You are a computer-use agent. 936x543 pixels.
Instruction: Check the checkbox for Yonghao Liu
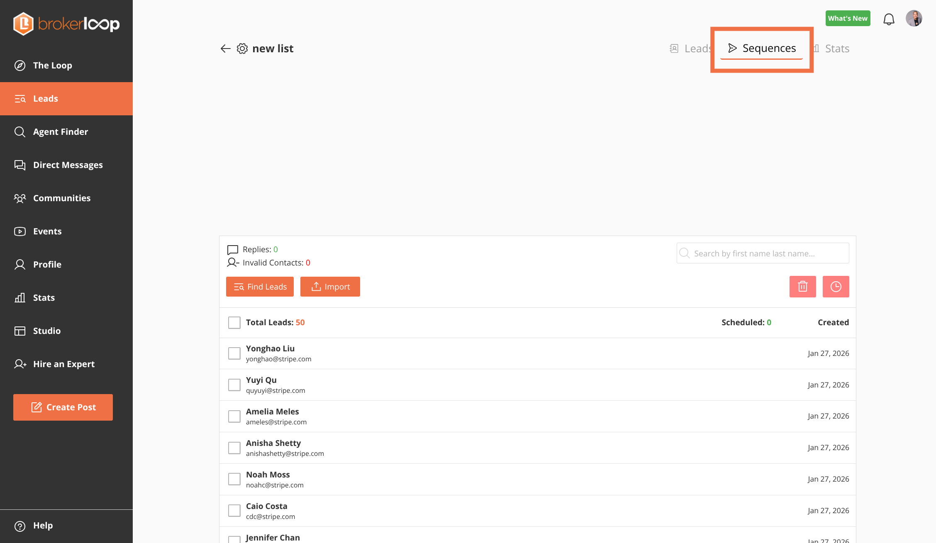(x=234, y=353)
